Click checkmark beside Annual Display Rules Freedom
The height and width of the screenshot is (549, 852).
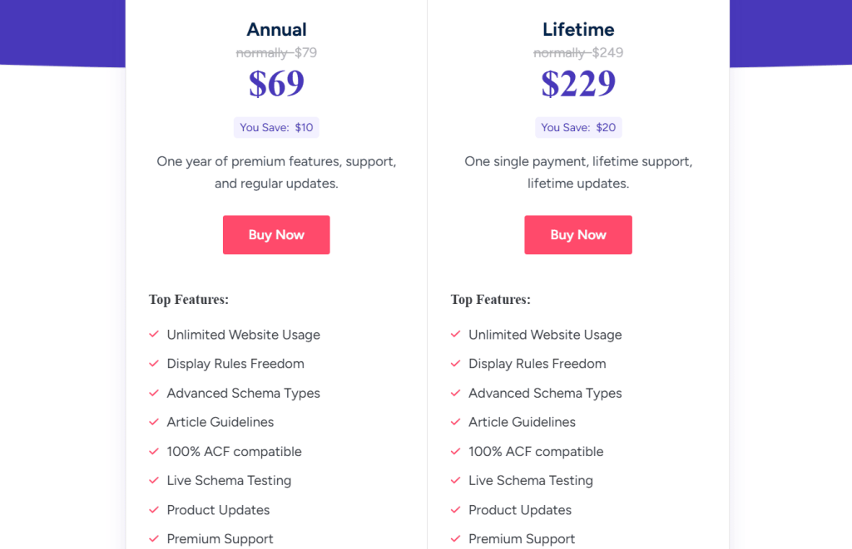pyautogui.click(x=154, y=363)
